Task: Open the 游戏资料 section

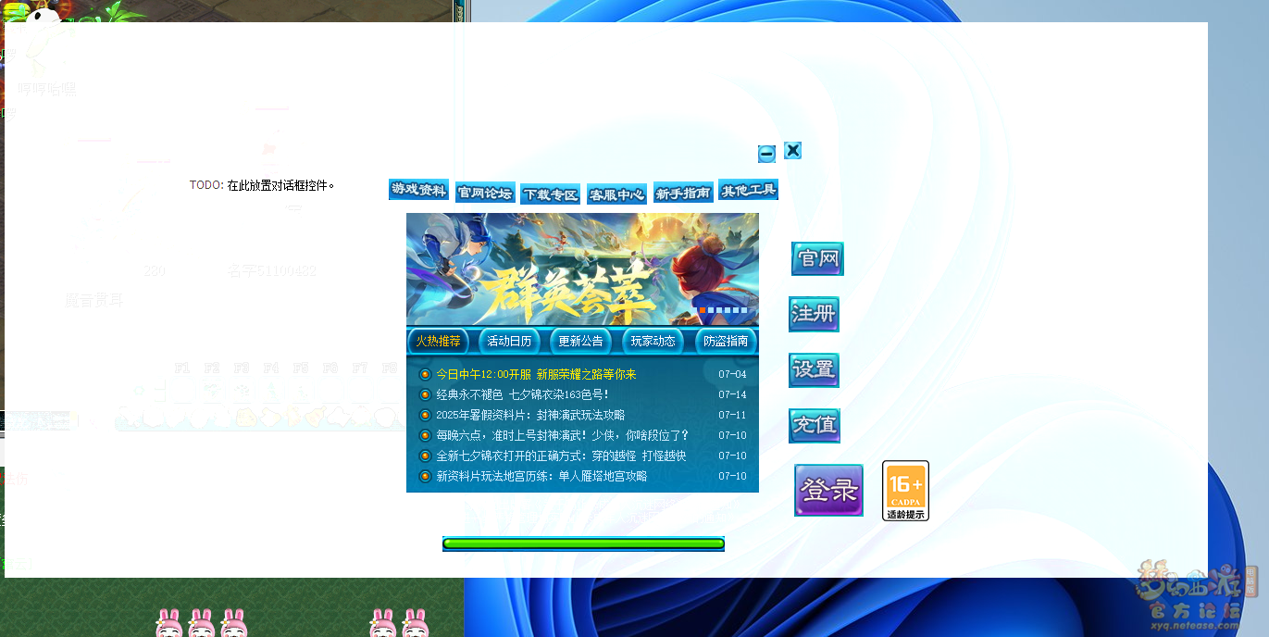Action: pos(418,190)
